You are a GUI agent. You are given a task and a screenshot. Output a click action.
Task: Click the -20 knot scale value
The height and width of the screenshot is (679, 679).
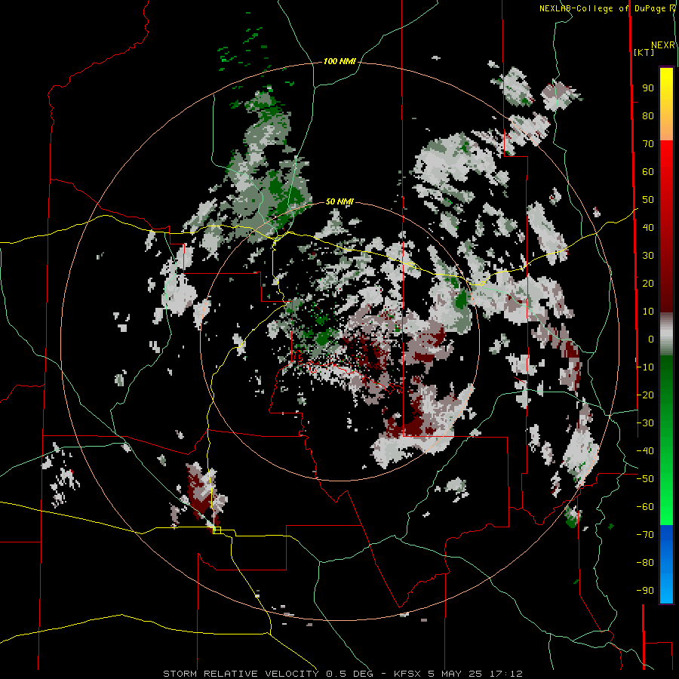[645, 395]
